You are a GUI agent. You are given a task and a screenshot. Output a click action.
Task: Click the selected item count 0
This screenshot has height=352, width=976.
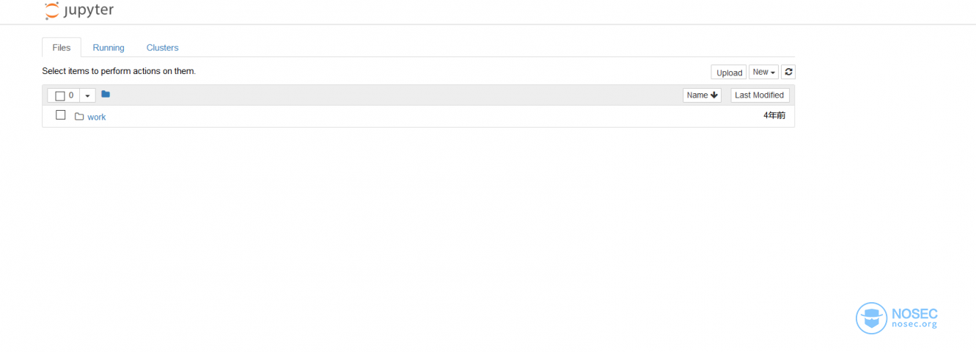pyautogui.click(x=71, y=96)
